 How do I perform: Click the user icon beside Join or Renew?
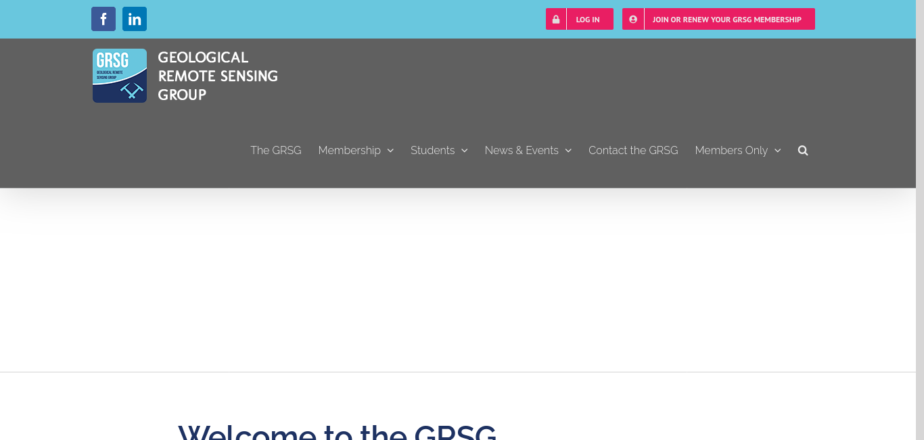tap(633, 19)
